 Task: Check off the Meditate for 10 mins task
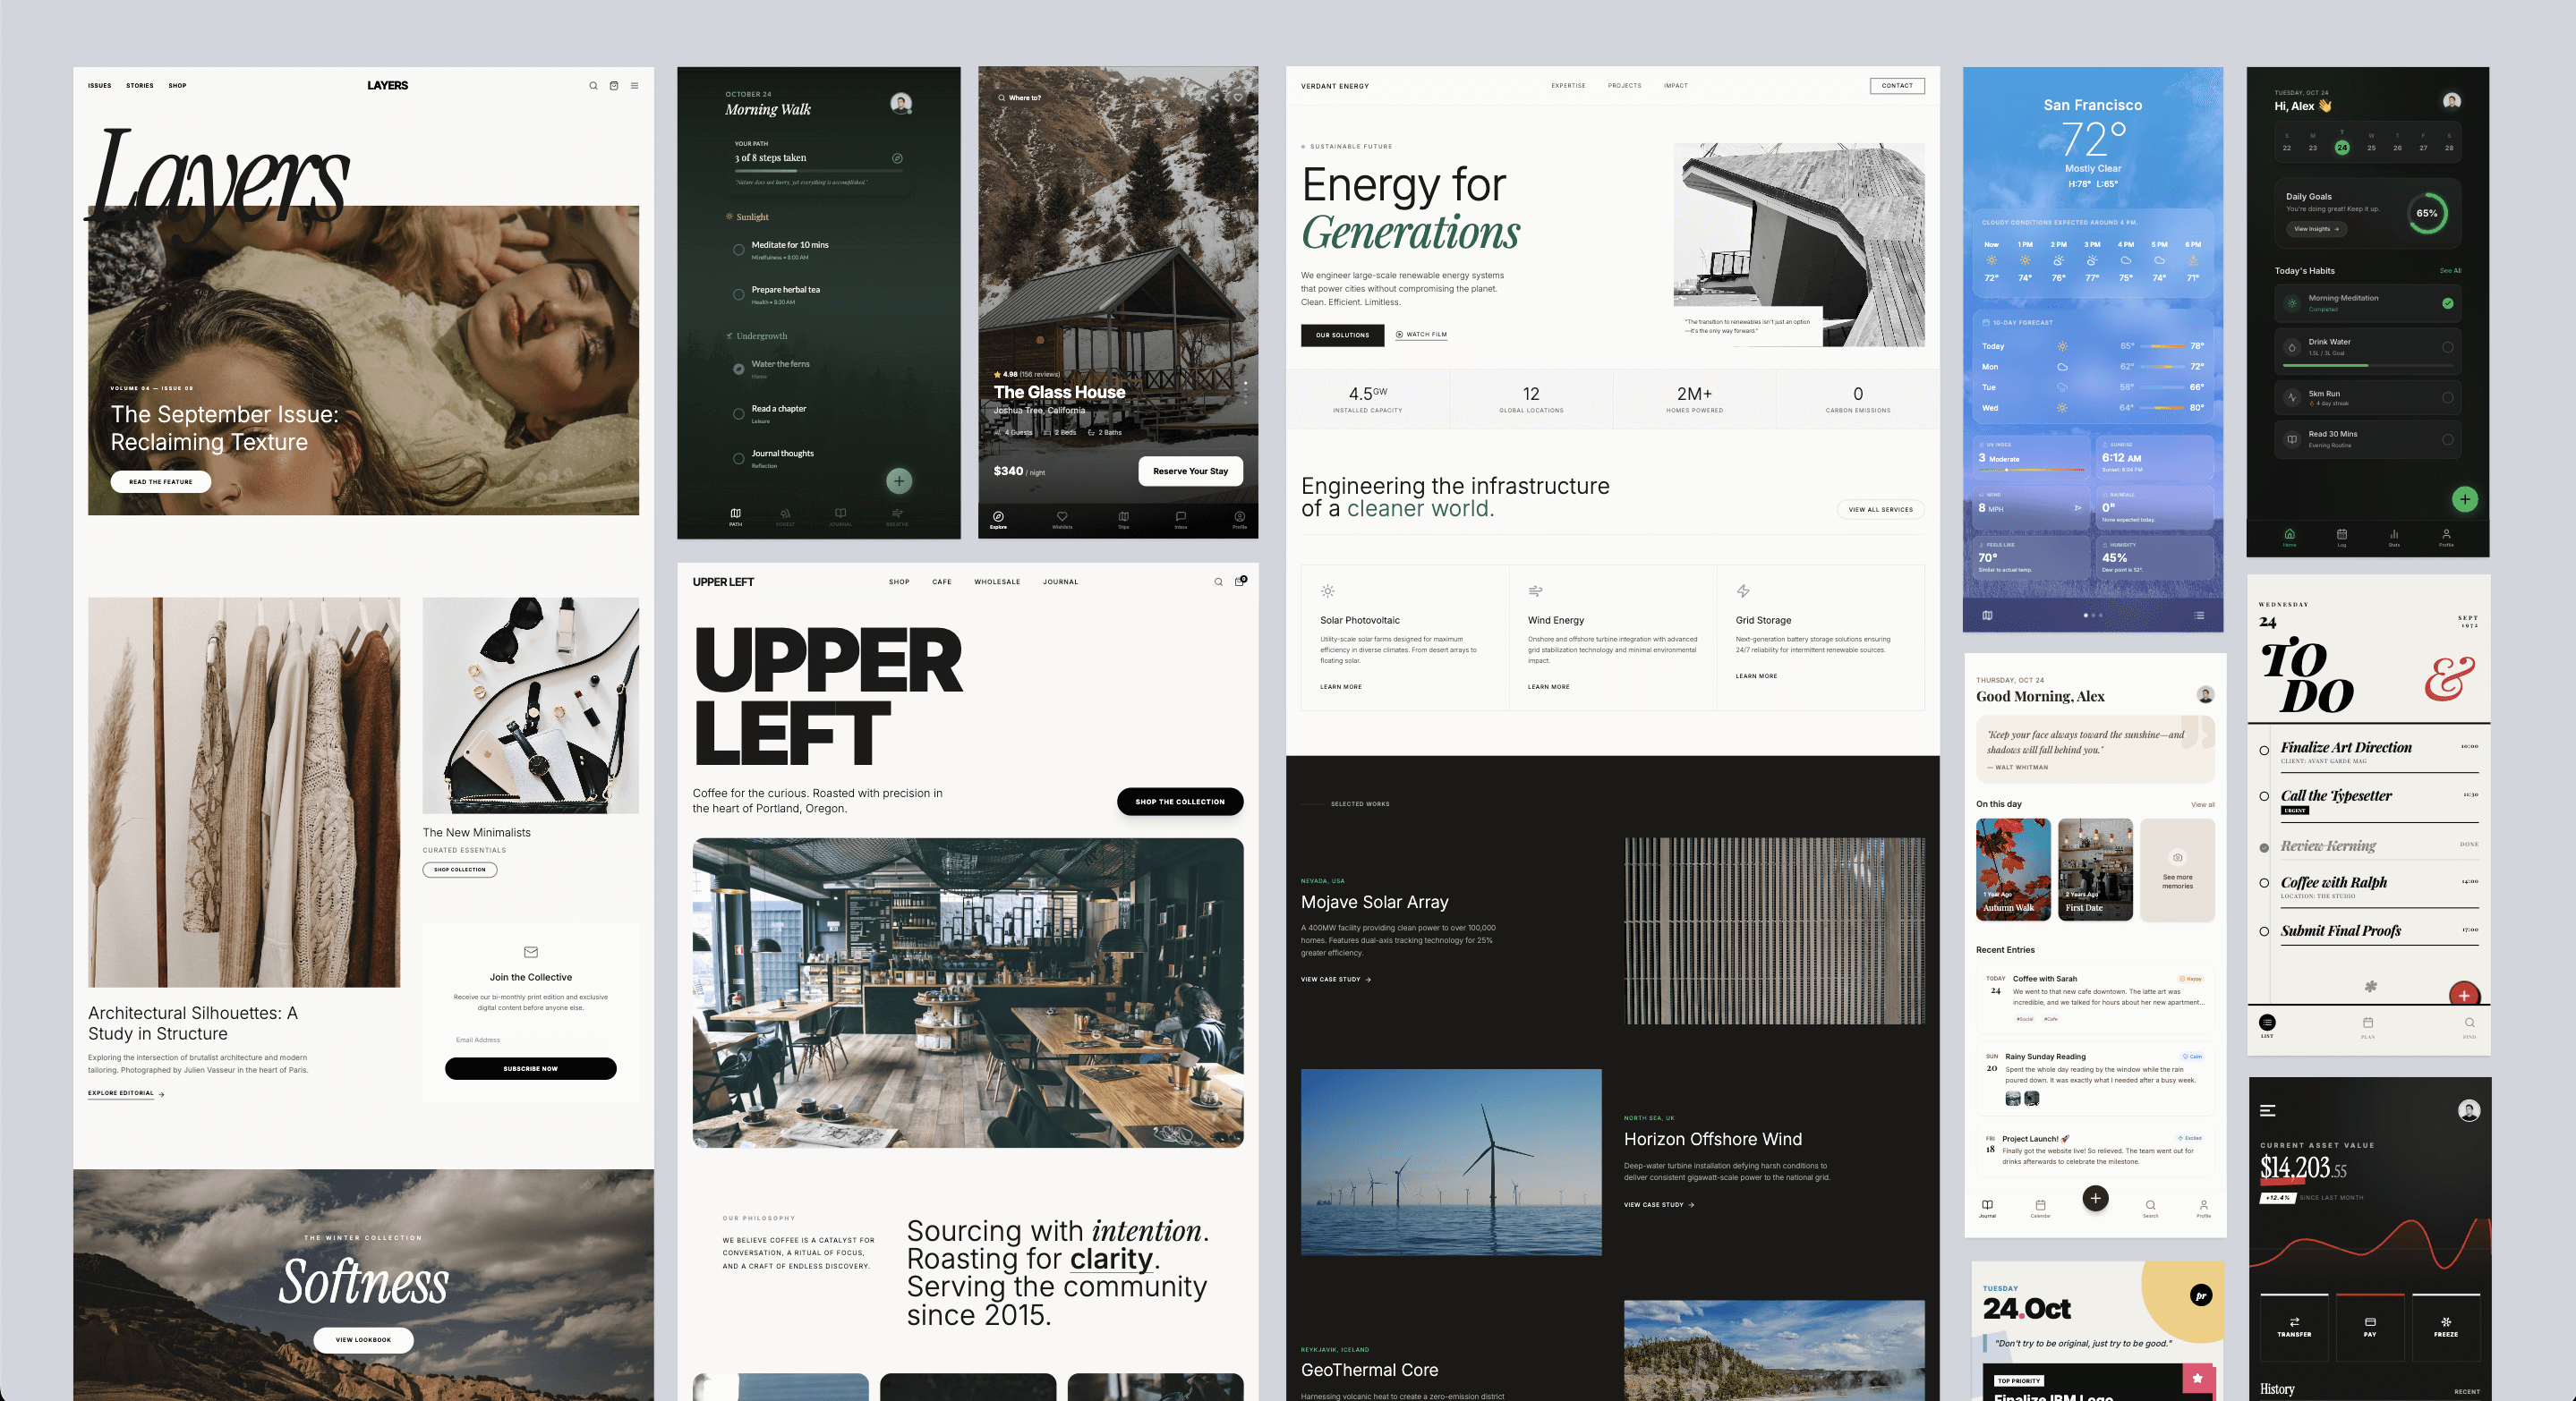click(x=739, y=250)
